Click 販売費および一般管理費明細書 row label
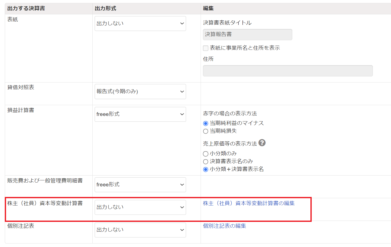This screenshot has height=247, width=391. (x=45, y=181)
